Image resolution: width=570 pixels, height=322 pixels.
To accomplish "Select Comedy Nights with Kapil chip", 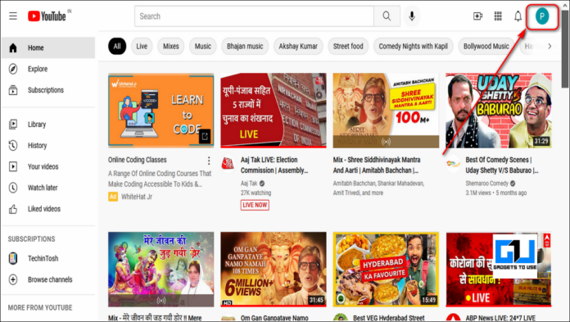I will 414,46.
